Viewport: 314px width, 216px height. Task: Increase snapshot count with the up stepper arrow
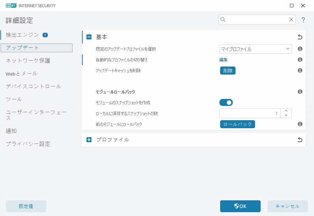click(286, 111)
